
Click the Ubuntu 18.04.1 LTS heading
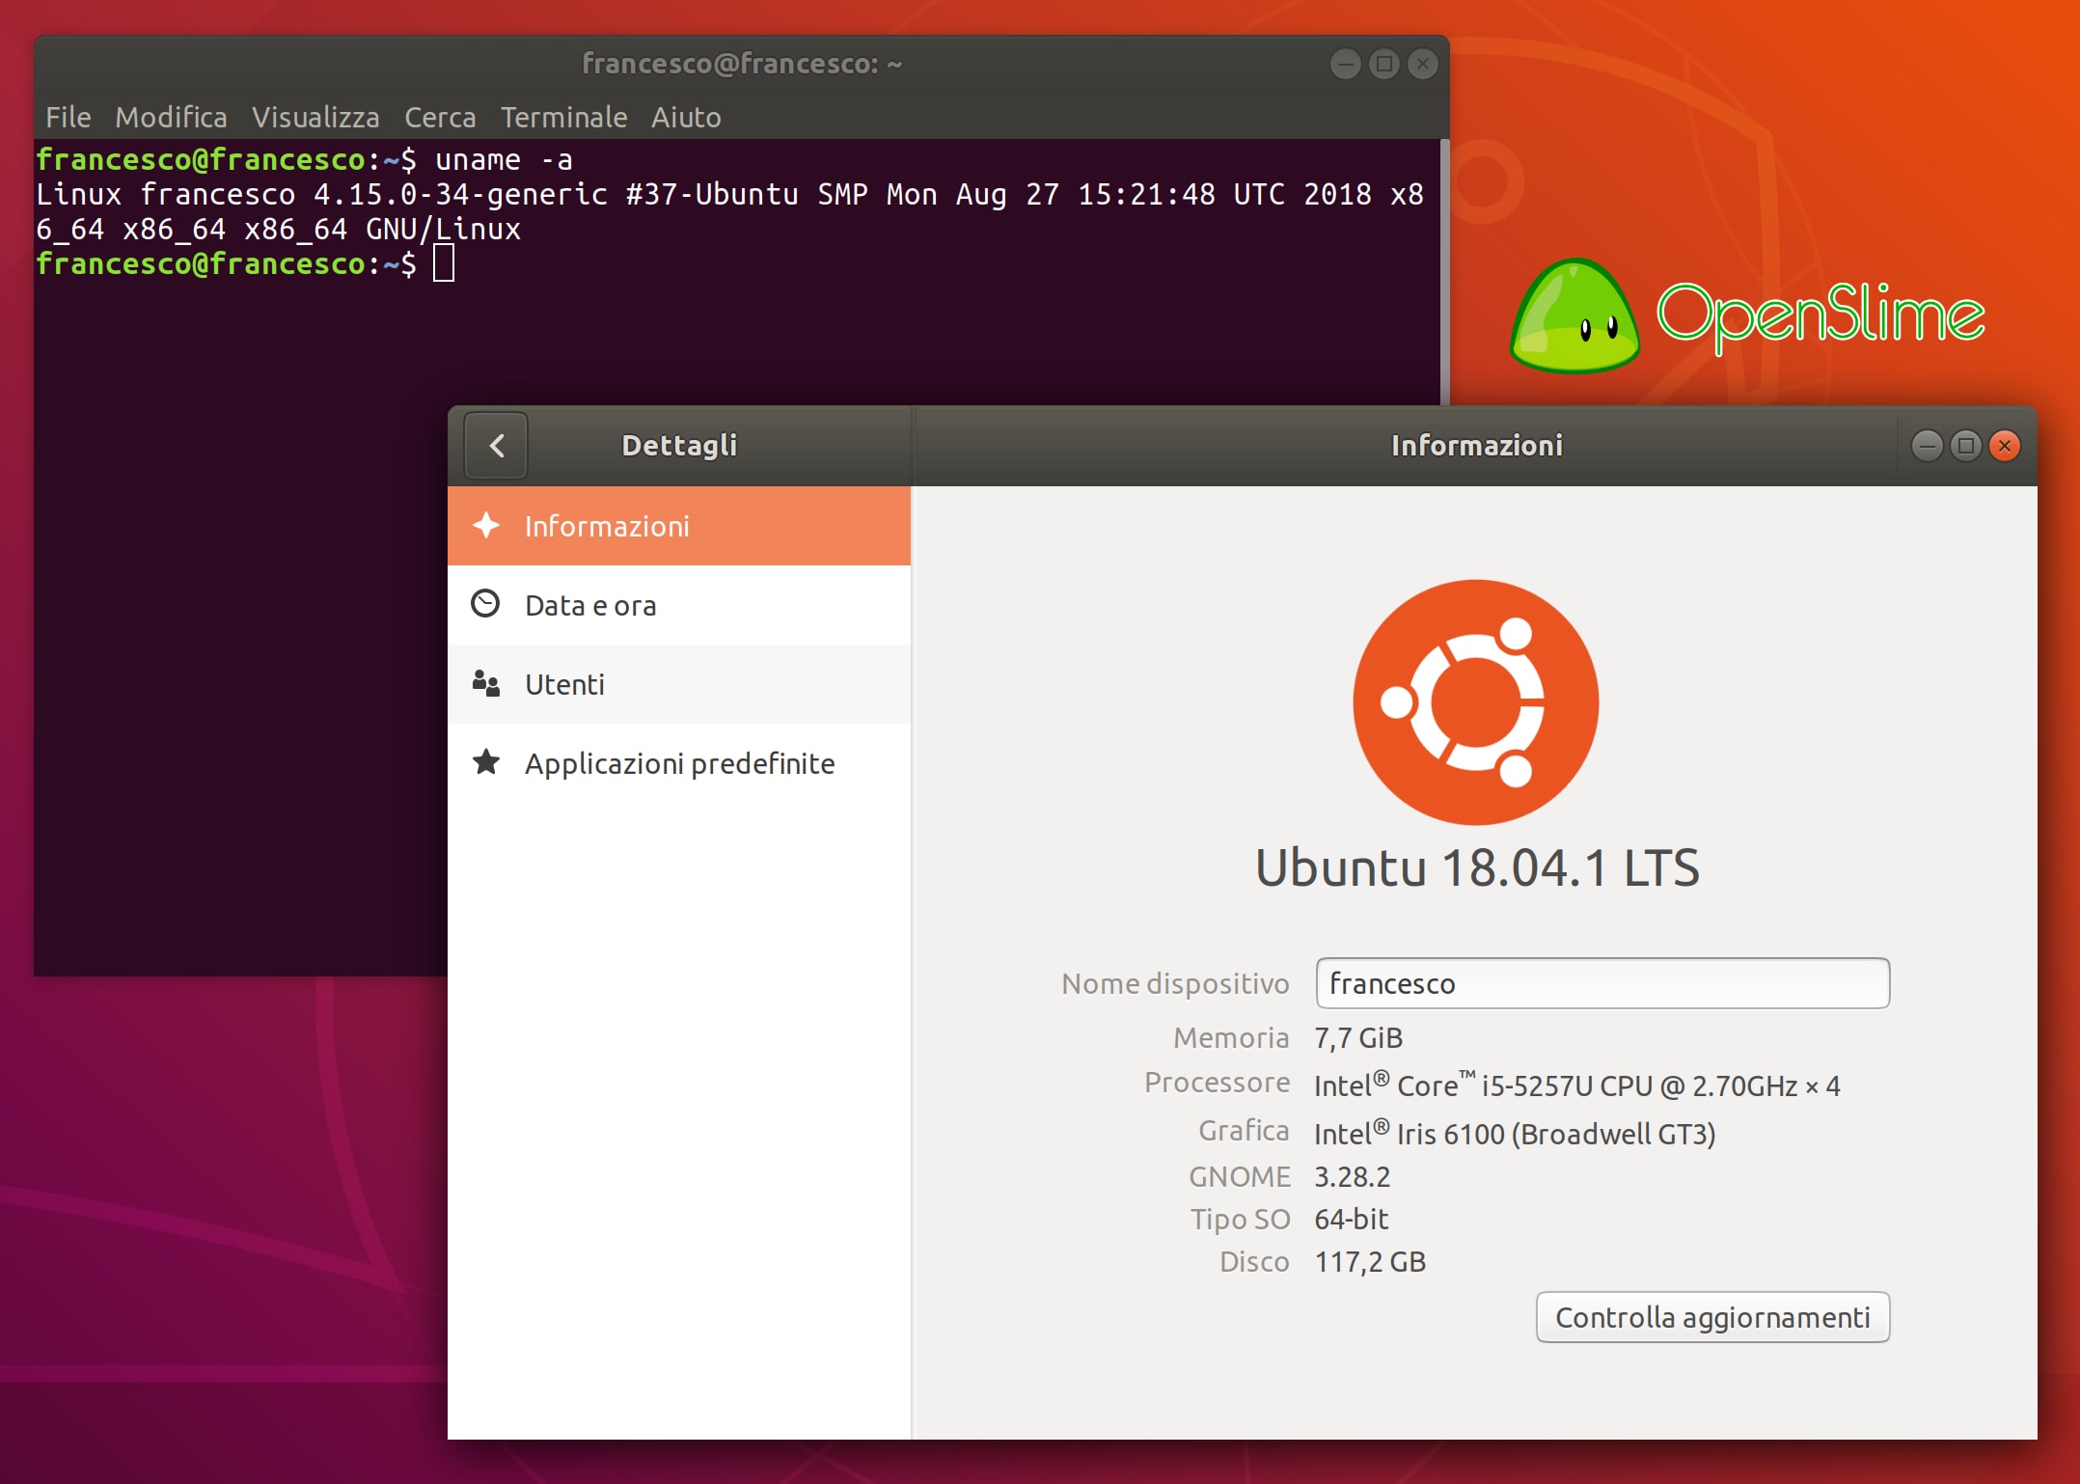click(1477, 867)
